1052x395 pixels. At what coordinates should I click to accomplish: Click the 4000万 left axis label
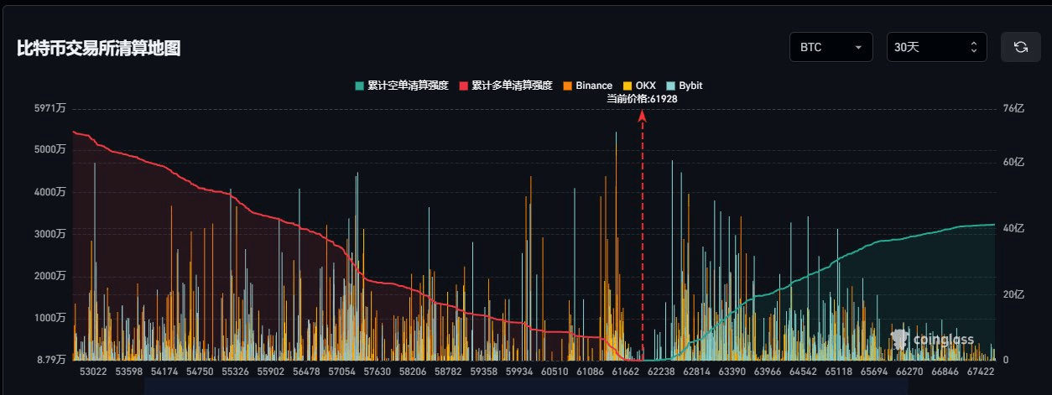tap(49, 192)
